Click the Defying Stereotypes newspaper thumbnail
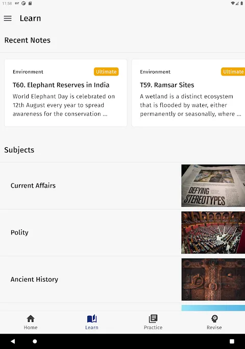Screen dimensions: 245x349 pyautogui.click(x=213, y=185)
